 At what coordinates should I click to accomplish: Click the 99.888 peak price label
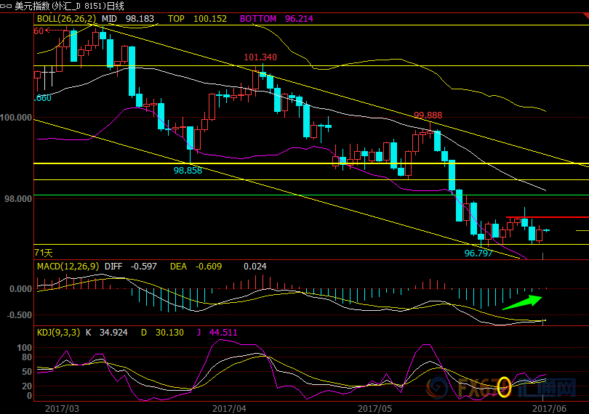[428, 115]
